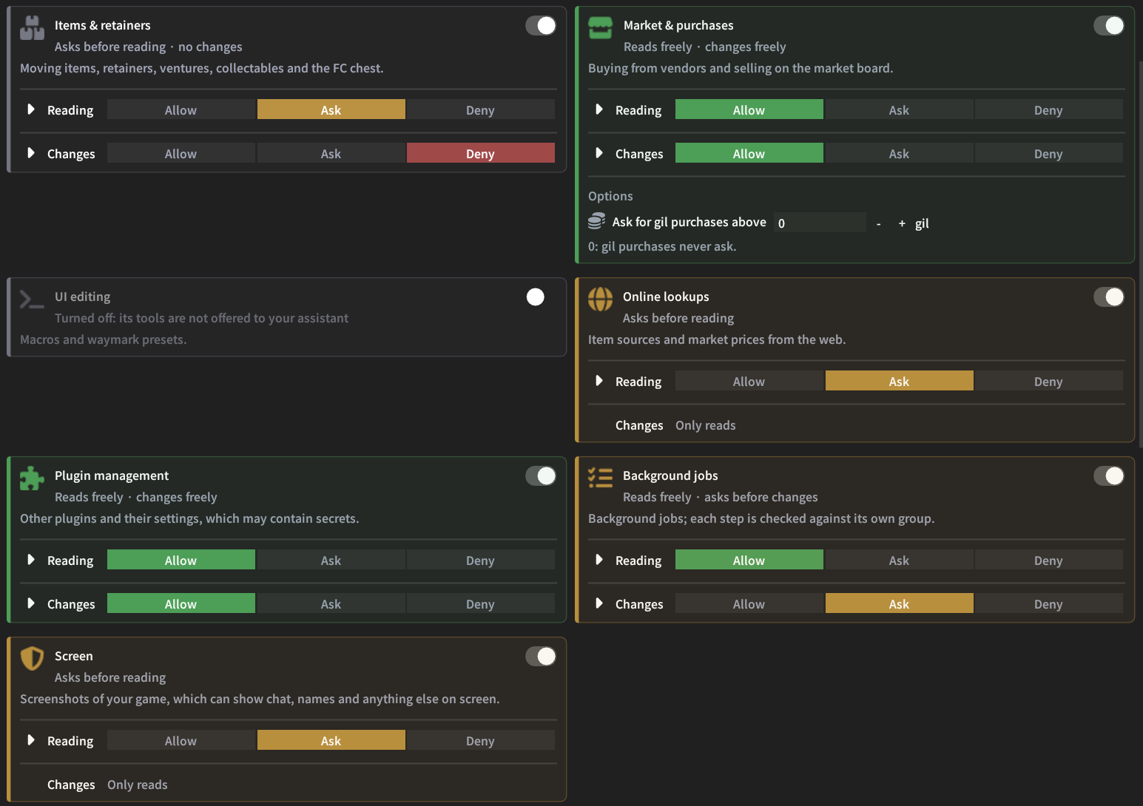Set Items & retainers Reading to Deny
This screenshot has height=806, width=1143.
point(481,109)
